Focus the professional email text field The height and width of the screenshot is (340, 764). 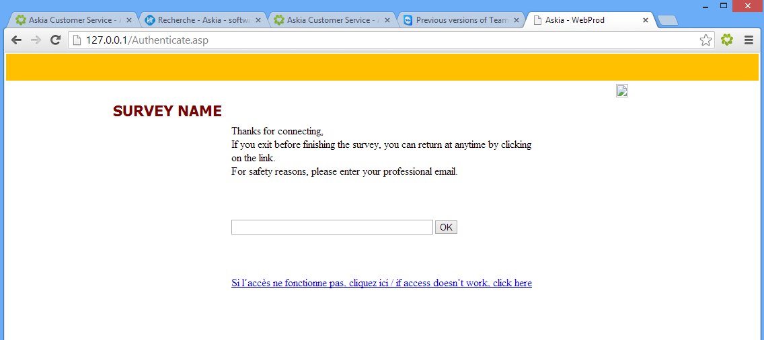[x=332, y=227]
